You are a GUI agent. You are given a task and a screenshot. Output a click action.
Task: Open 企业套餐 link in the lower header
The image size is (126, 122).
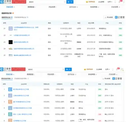tap(99, 69)
